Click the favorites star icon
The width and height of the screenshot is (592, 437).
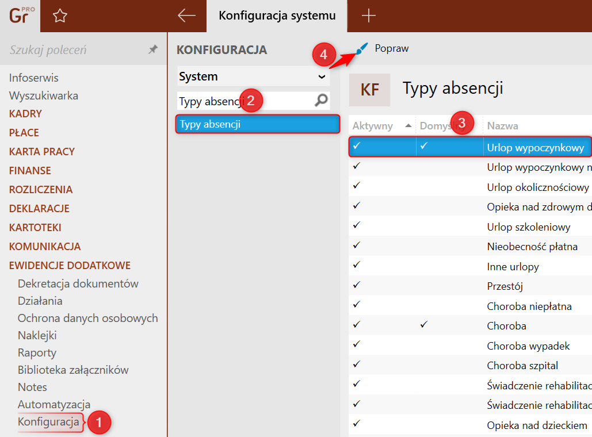click(60, 16)
